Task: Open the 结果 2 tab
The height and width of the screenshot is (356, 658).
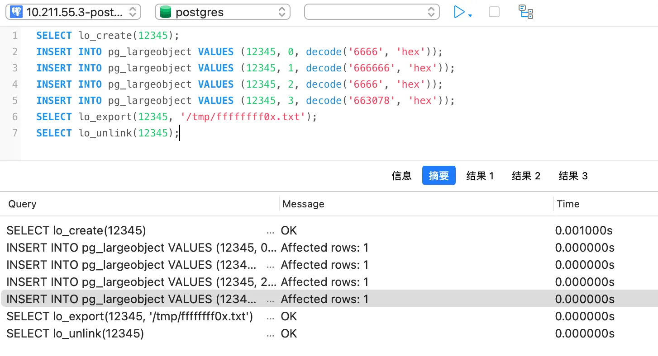Action: coord(526,176)
